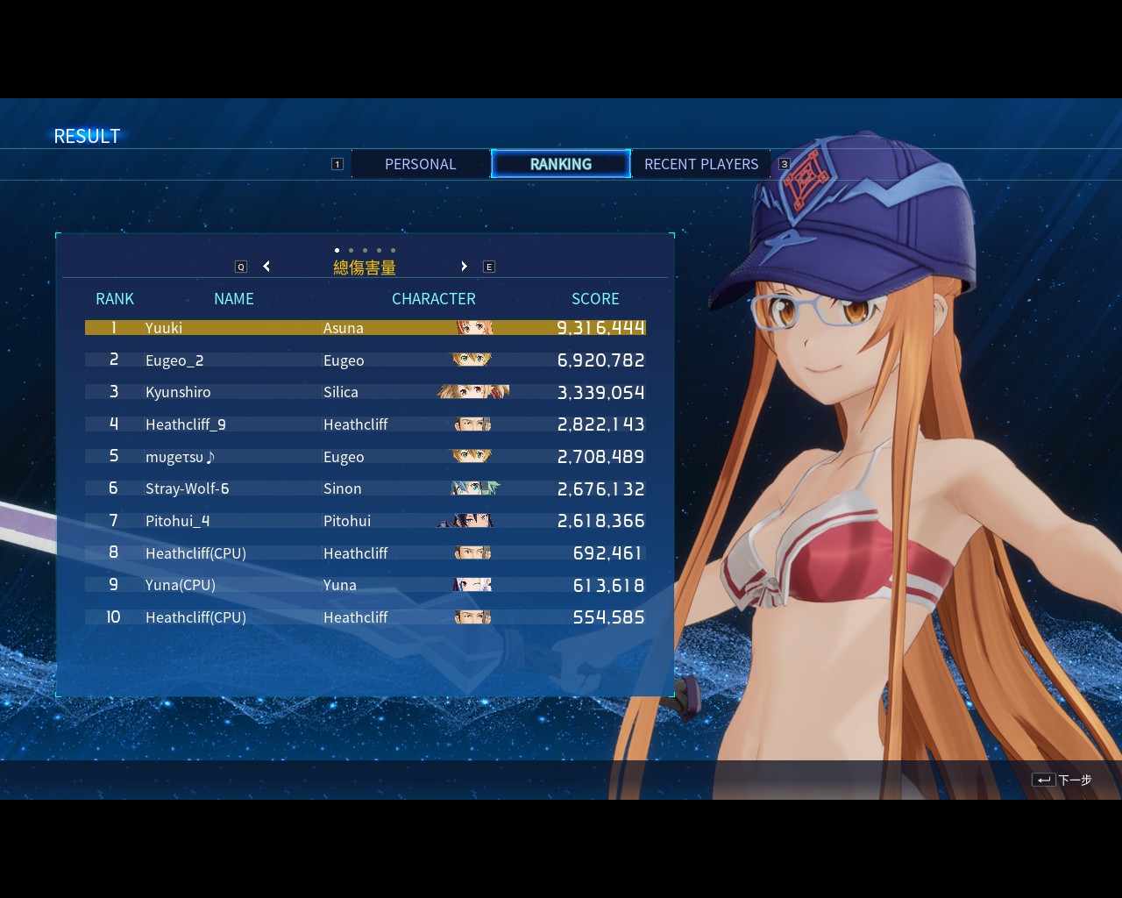Click the NAME column header
Image resolution: width=1122 pixels, height=898 pixels.
234,299
